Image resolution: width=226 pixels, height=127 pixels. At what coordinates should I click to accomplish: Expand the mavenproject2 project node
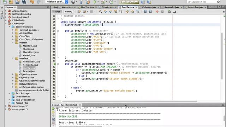(x=6, y=106)
